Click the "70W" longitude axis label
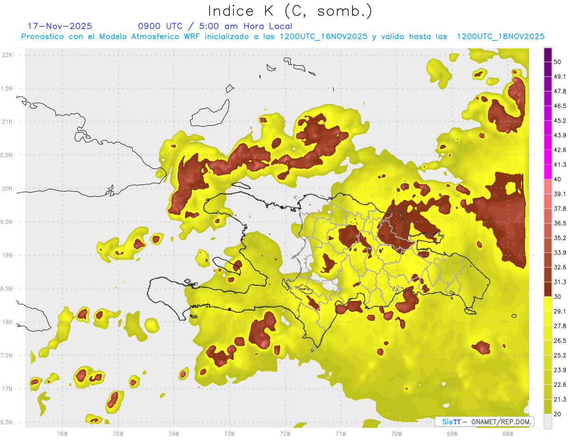 tap(397, 433)
